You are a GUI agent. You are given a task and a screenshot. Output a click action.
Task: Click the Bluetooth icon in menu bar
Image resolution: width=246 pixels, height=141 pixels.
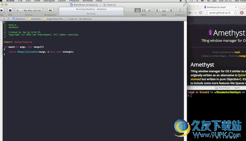(x=197, y=1)
